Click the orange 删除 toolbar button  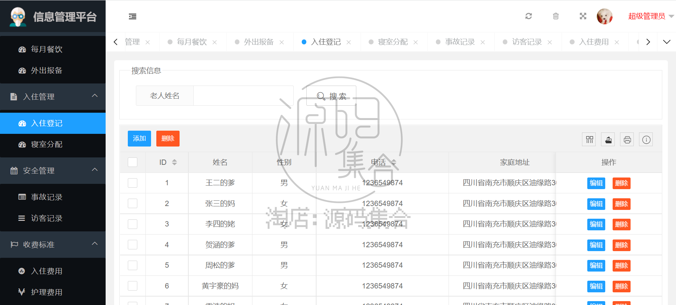pyautogui.click(x=168, y=138)
